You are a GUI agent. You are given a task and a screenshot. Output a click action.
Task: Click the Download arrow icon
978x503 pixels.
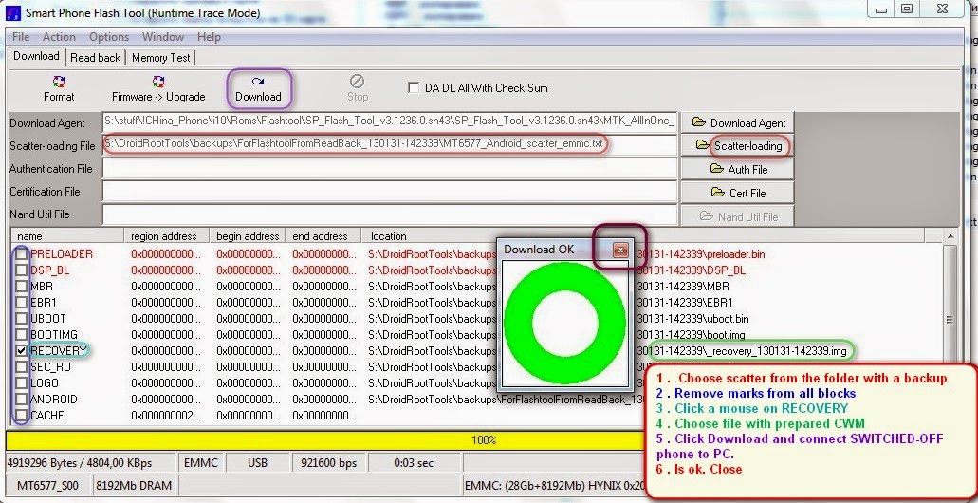[258, 81]
